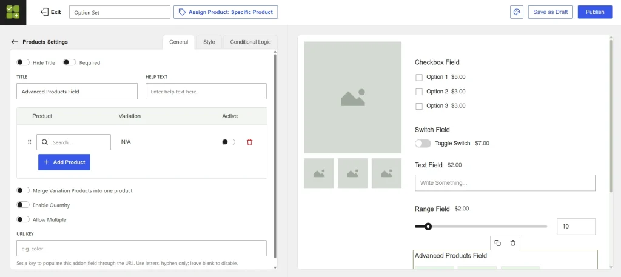Open the color palette theme icon
Screen dimensions: 621x277
(517, 12)
